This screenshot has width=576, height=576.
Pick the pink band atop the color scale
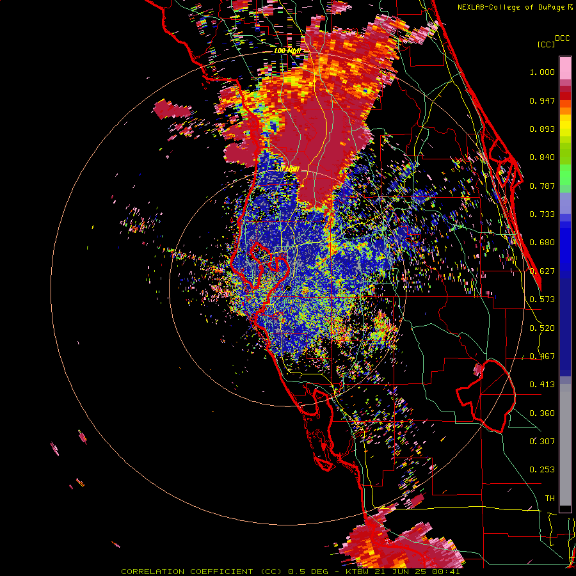(x=565, y=68)
